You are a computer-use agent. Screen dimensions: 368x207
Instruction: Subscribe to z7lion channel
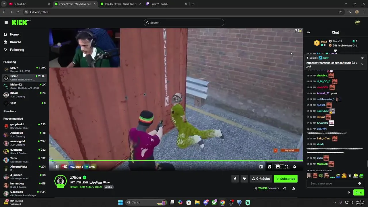click(285, 179)
